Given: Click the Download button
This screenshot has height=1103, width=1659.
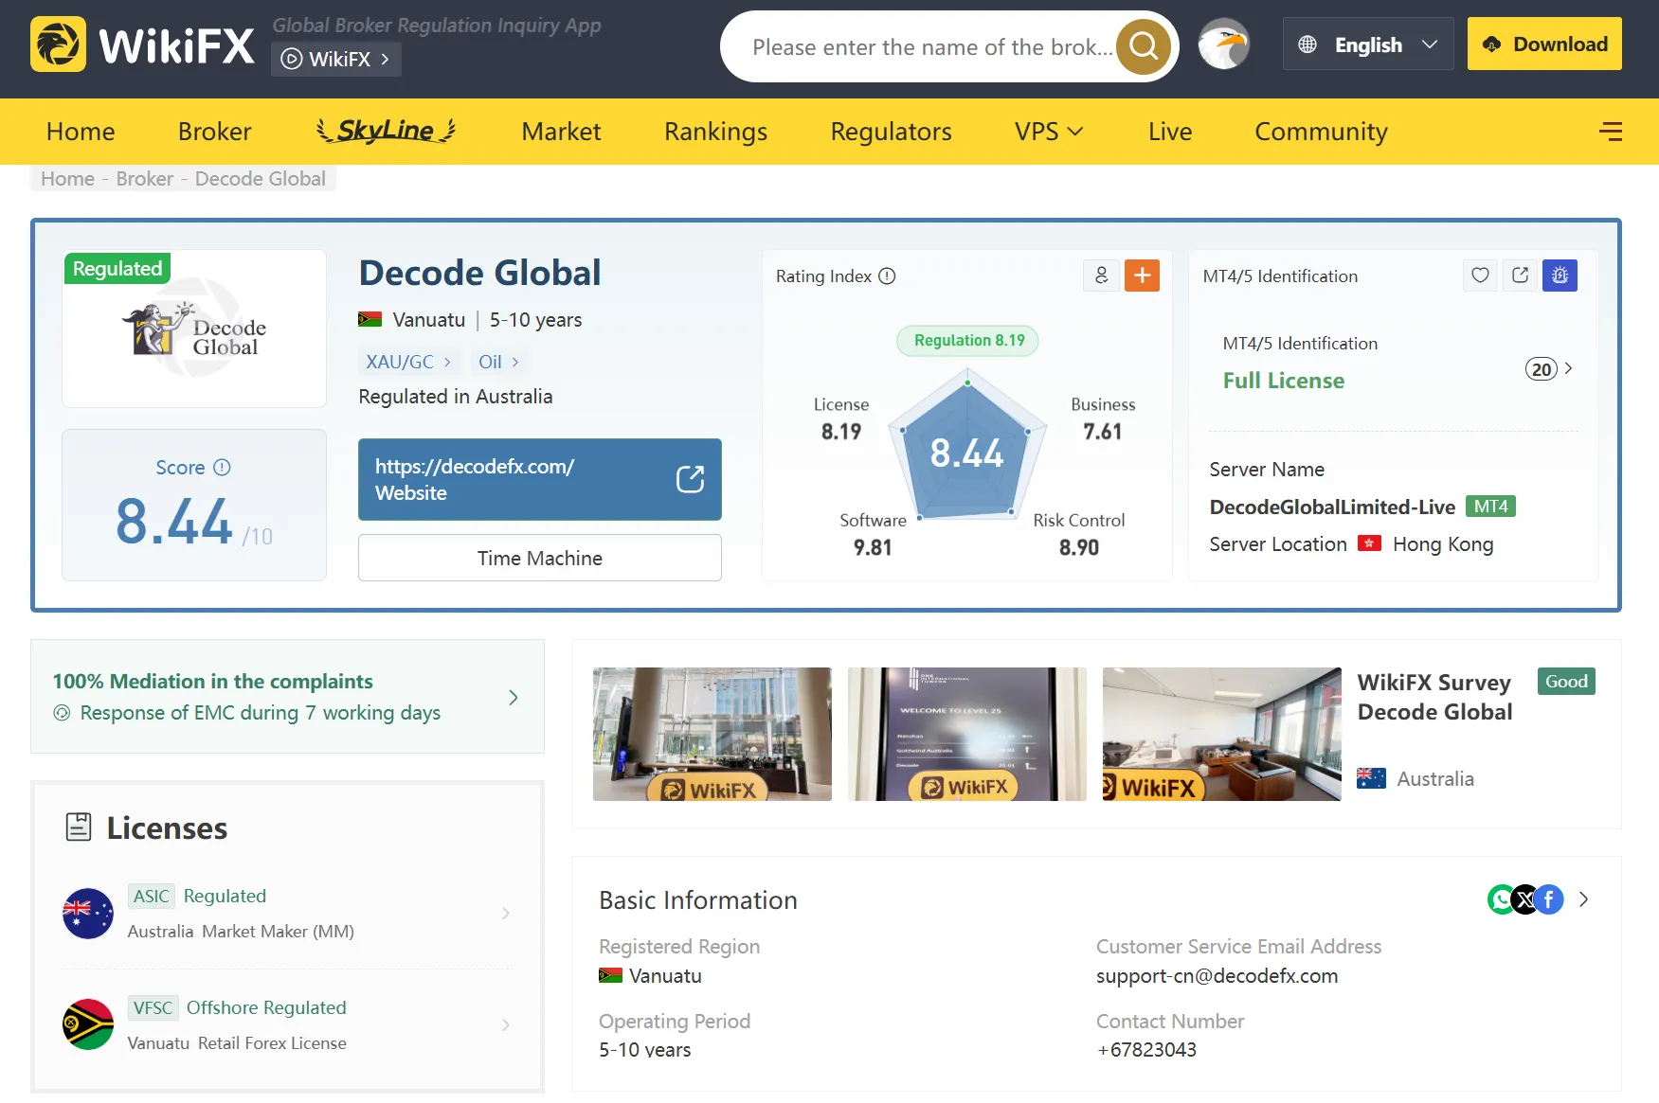Looking at the screenshot, I should pyautogui.click(x=1544, y=44).
